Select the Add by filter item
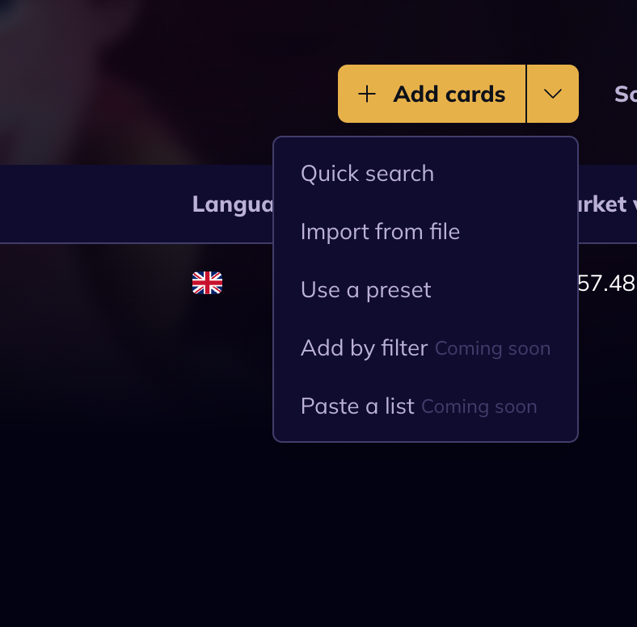The width and height of the screenshot is (637, 627). click(364, 348)
